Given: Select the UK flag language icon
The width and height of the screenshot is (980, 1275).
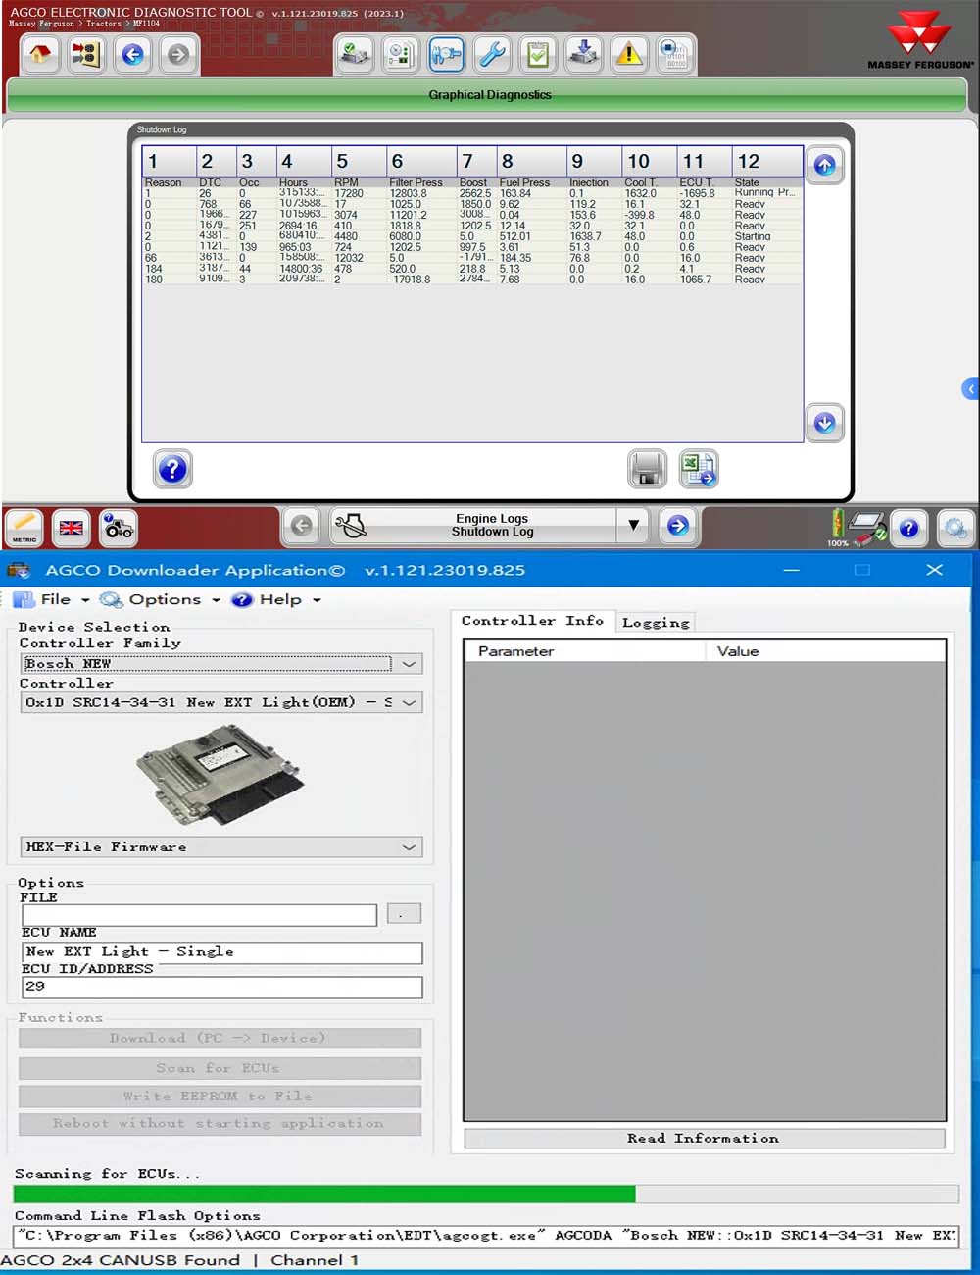Looking at the screenshot, I should pyautogui.click(x=72, y=528).
